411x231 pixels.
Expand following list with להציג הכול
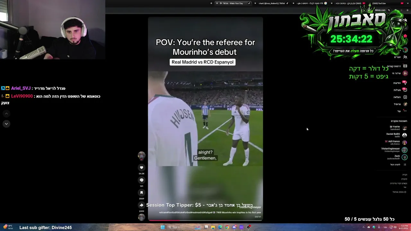click(x=398, y=165)
